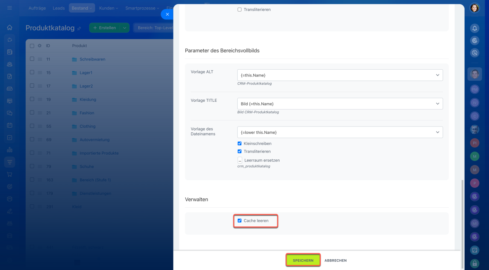Open the Schreibwaren folder link
The width and height of the screenshot is (489, 270).
point(92,59)
